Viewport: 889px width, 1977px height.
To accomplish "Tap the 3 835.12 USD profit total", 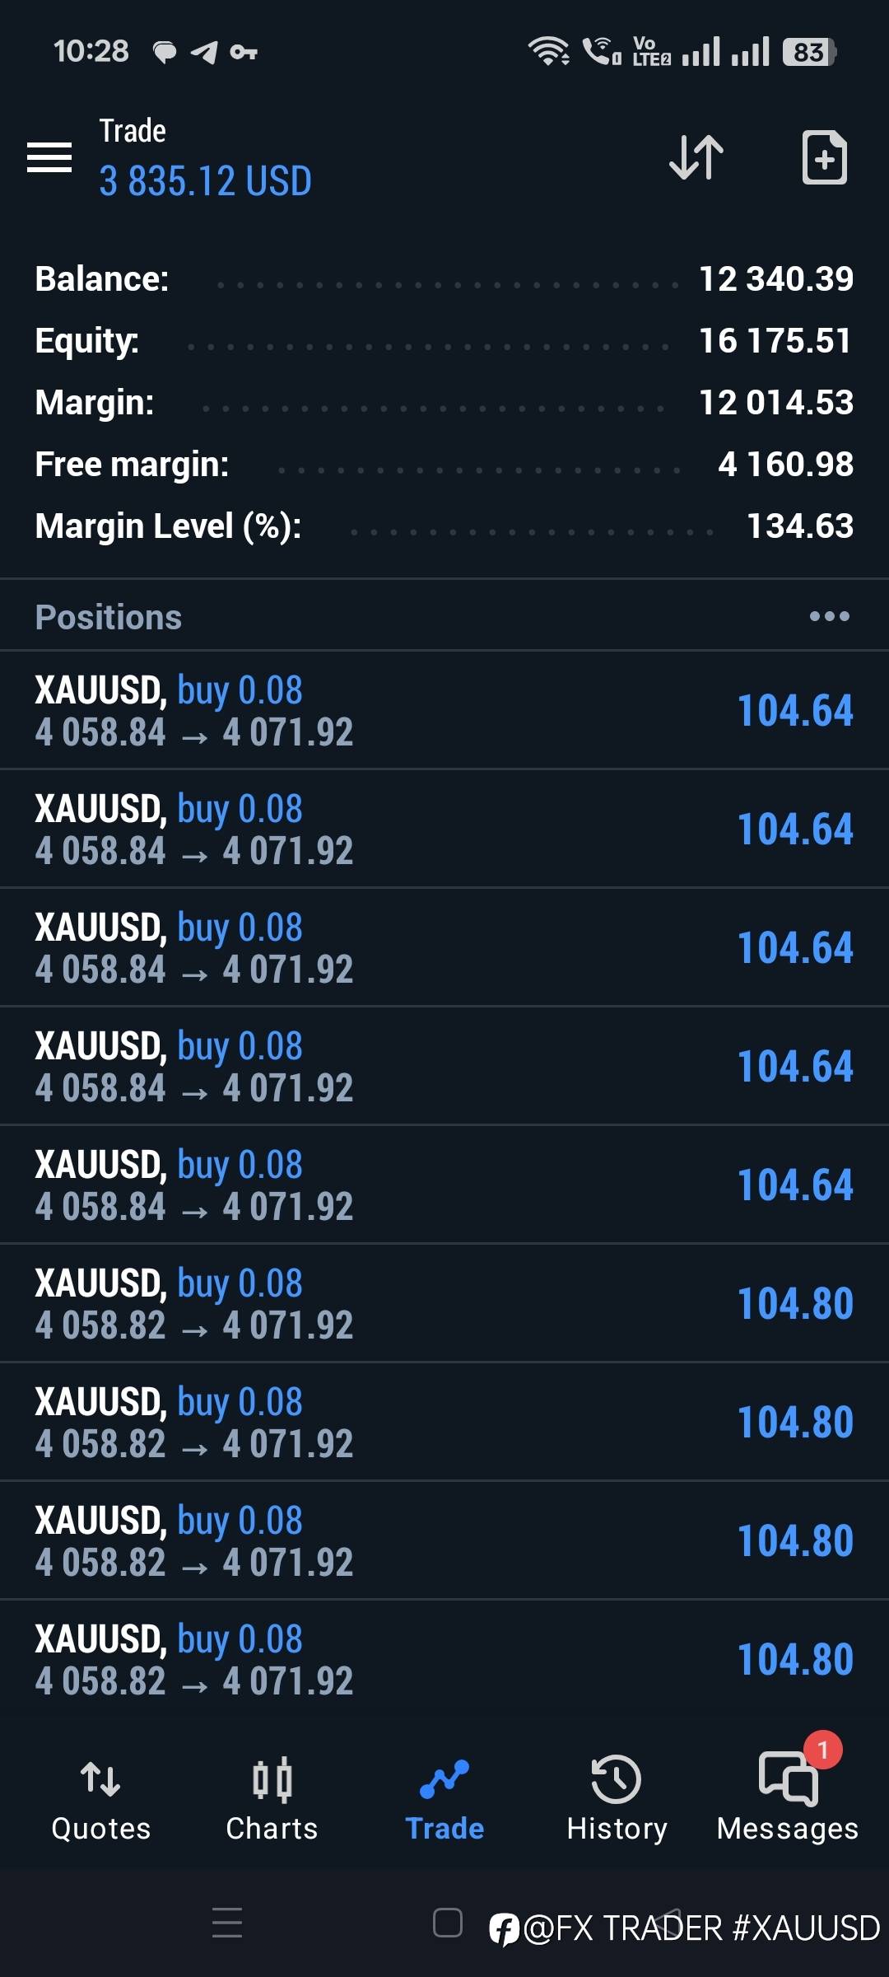I will click(206, 181).
